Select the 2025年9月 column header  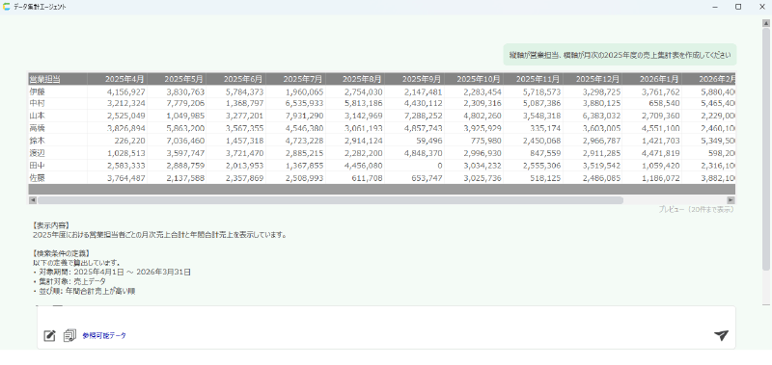[415, 79]
